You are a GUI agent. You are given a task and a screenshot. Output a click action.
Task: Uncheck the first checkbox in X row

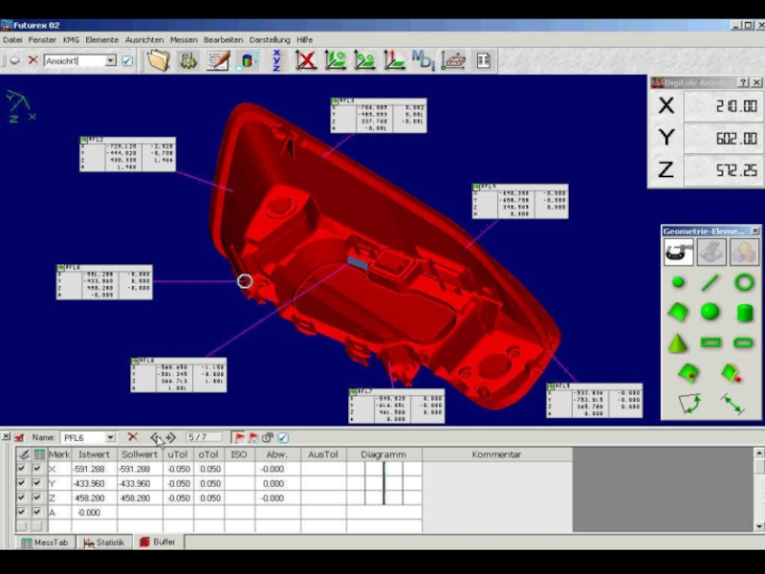[22, 469]
